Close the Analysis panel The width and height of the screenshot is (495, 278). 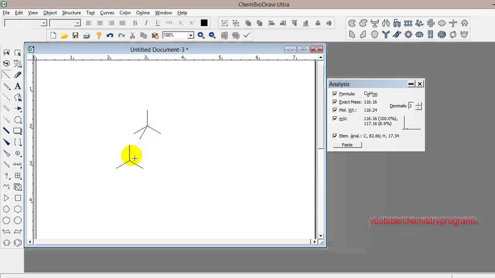tap(420, 84)
